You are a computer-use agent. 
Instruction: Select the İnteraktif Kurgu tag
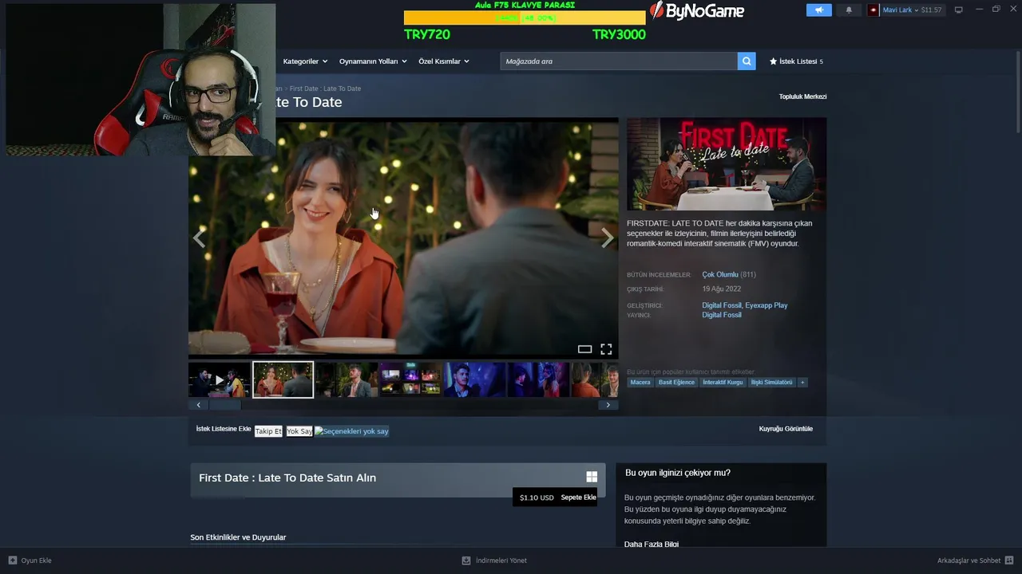click(x=723, y=383)
